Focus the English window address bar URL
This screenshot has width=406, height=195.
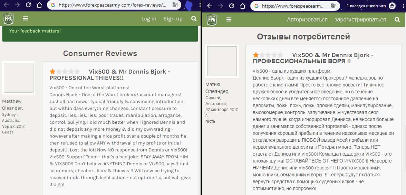point(113,5)
